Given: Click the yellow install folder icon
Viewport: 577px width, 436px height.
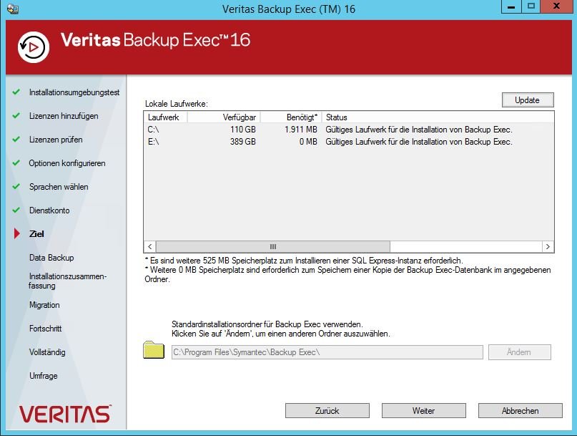Looking at the screenshot, I should pyautogui.click(x=154, y=349).
